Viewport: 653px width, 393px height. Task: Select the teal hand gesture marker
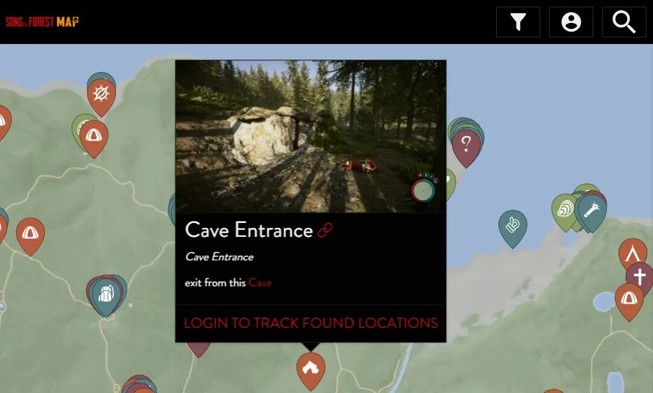pyautogui.click(x=513, y=227)
